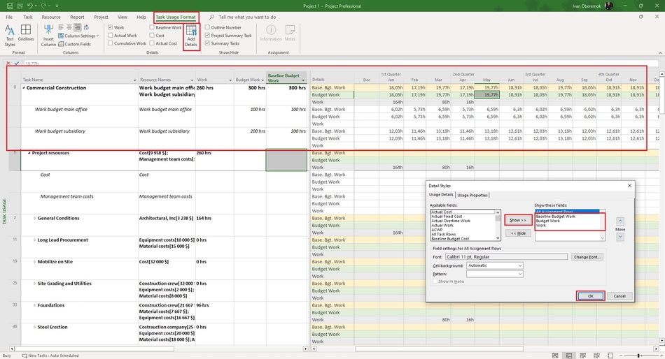Check the Outline Number option
This screenshot has width=665, height=359.
(x=207, y=27)
